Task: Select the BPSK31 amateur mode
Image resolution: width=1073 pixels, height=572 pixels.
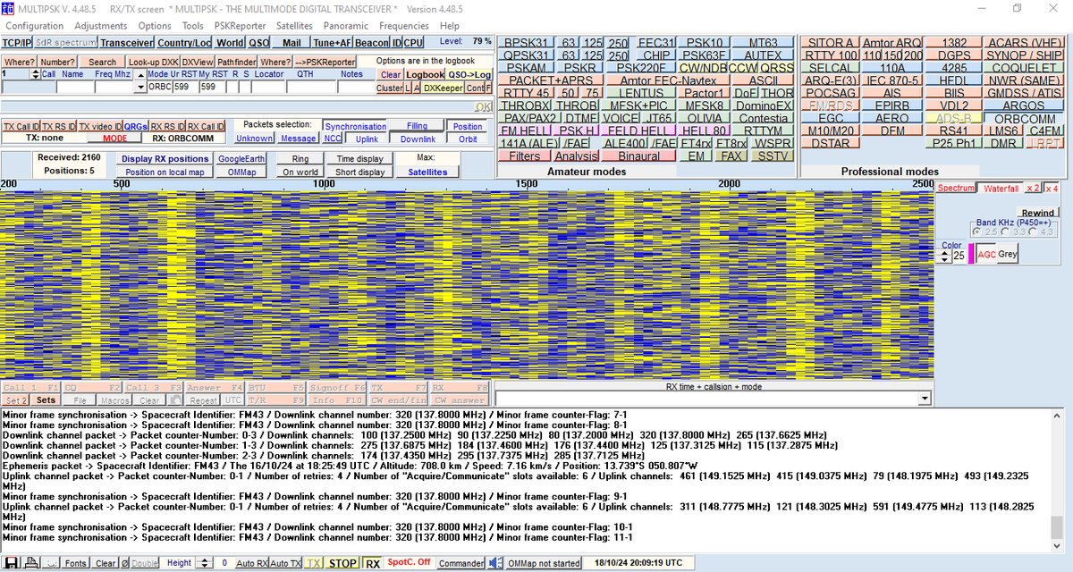Action: coord(527,43)
